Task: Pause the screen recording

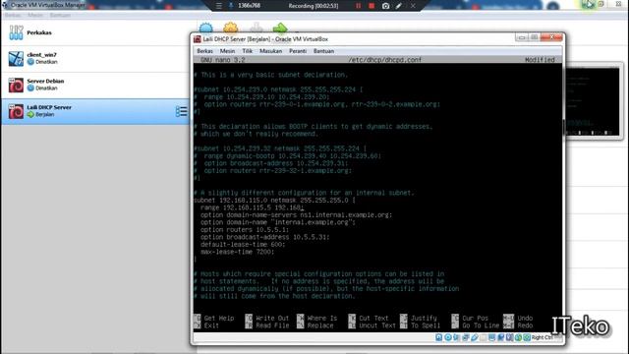Action: 358,6
